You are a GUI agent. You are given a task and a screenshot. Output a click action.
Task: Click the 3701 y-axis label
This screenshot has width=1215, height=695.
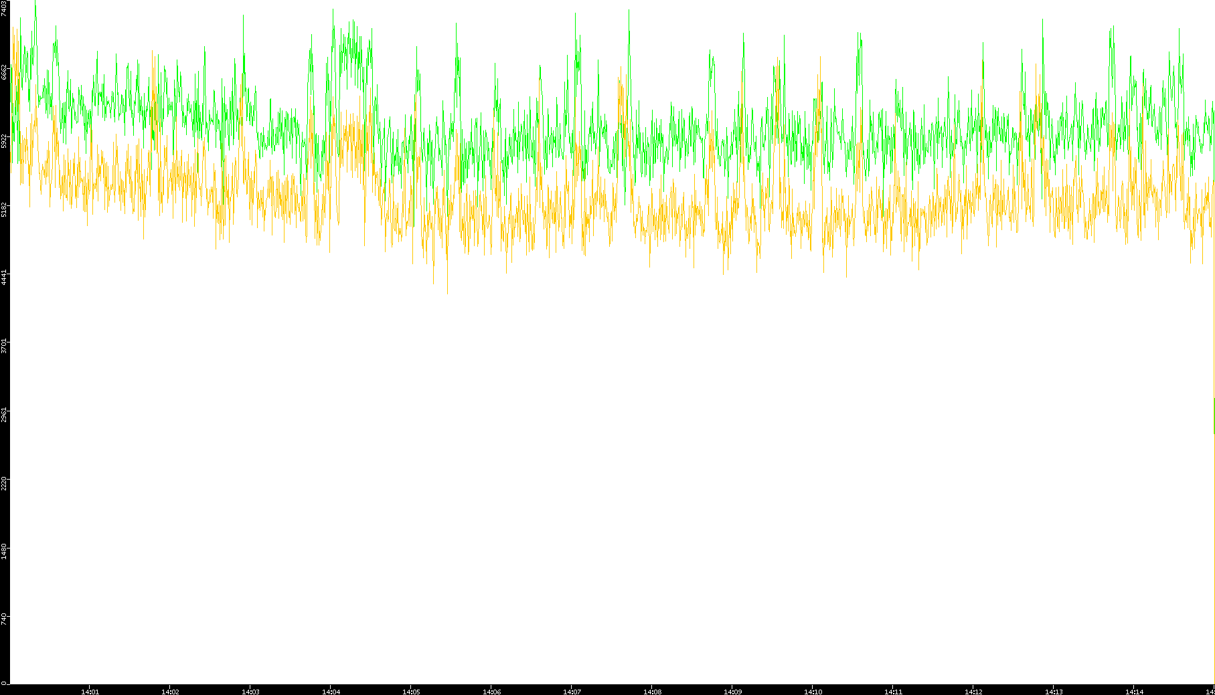pos(4,345)
